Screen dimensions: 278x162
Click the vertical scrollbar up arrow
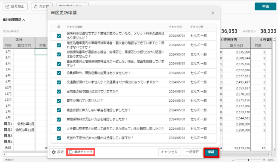click(274, 38)
